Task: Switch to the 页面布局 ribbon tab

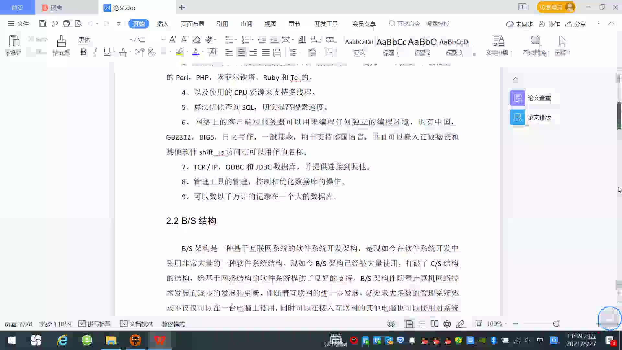Action: point(192,24)
